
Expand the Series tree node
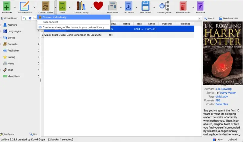click(1, 38)
